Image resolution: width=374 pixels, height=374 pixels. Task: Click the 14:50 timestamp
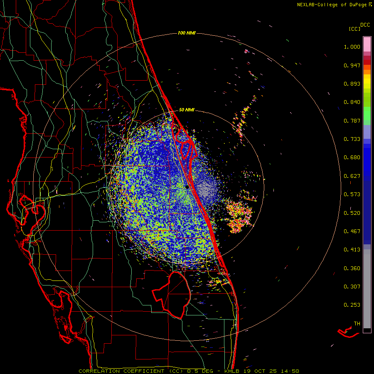click(x=289, y=371)
